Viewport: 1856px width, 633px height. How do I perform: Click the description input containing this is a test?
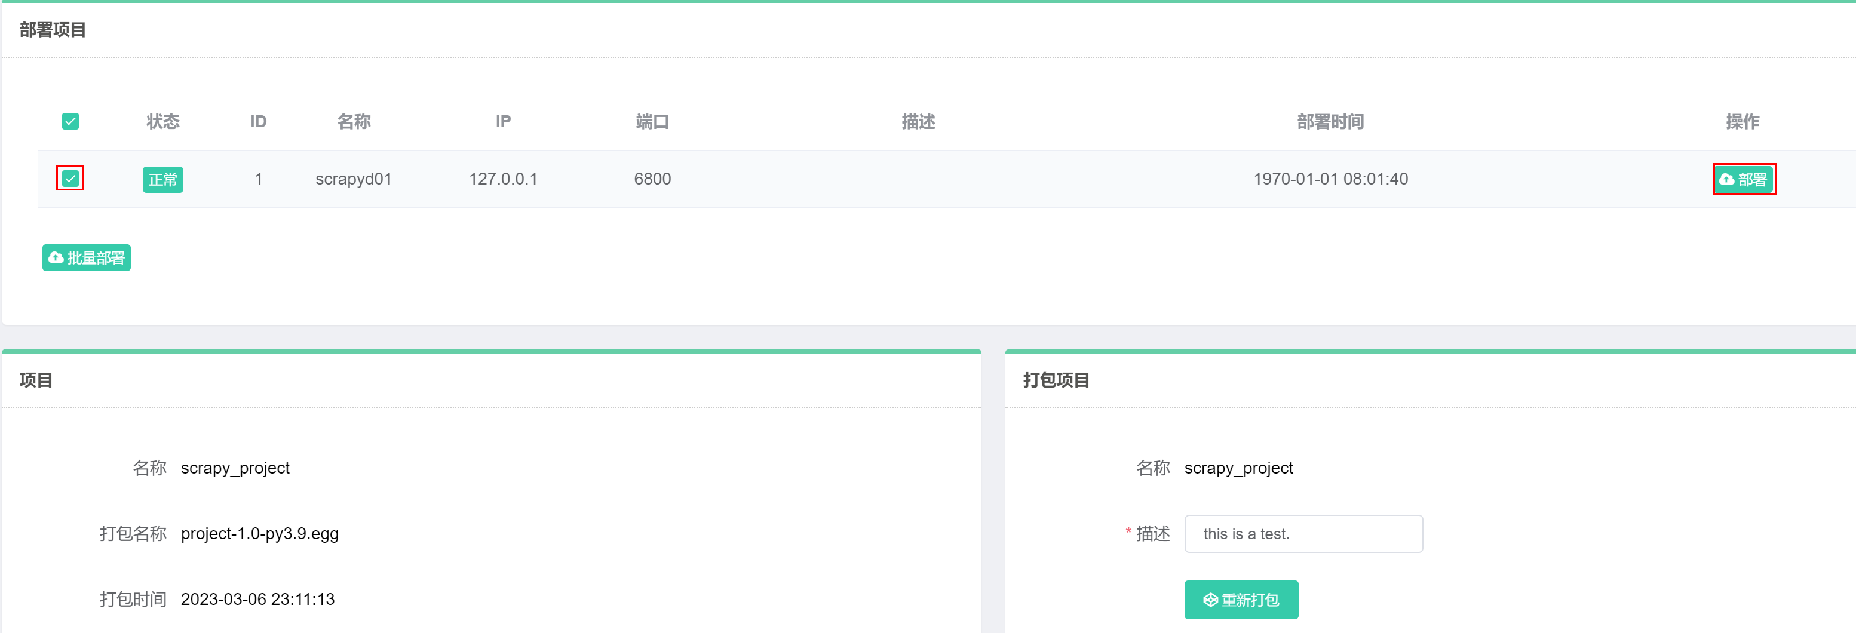click(1303, 534)
